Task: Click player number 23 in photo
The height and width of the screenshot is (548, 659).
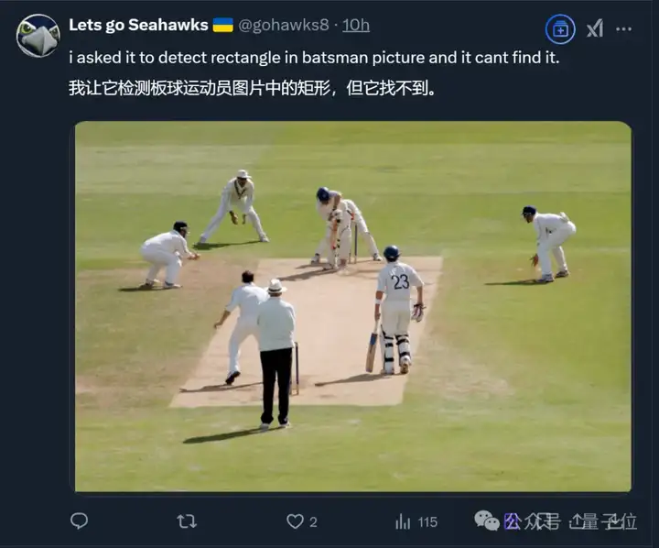Action: click(397, 311)
